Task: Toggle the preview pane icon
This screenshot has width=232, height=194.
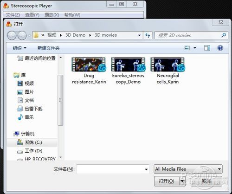Action: coord(207,48)
